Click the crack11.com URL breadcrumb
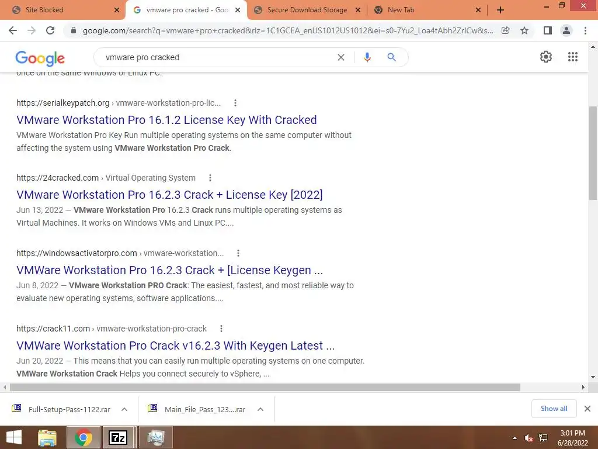 point(112,329)
